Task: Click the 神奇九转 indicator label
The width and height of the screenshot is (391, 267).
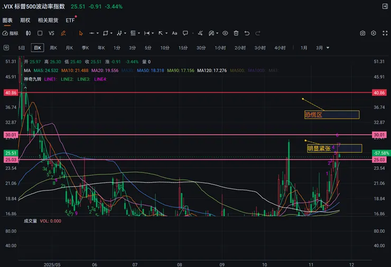Action: pyautogui.click(x=32, y=79)
